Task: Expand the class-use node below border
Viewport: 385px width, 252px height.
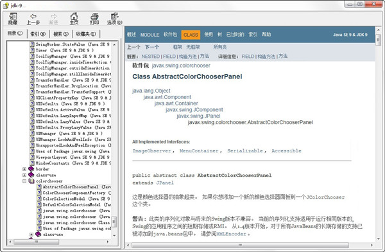Action: click(x=24, y=175)
